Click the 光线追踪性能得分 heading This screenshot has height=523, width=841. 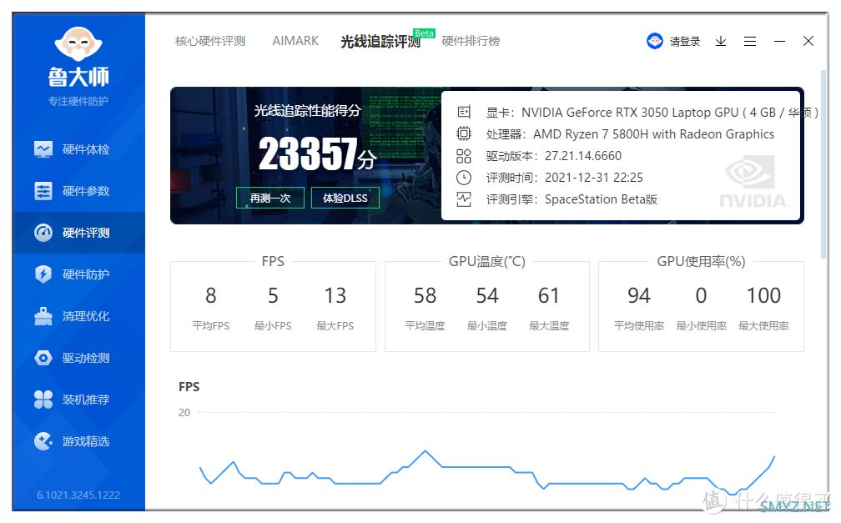pyautogui.click(x=307, y=110)
